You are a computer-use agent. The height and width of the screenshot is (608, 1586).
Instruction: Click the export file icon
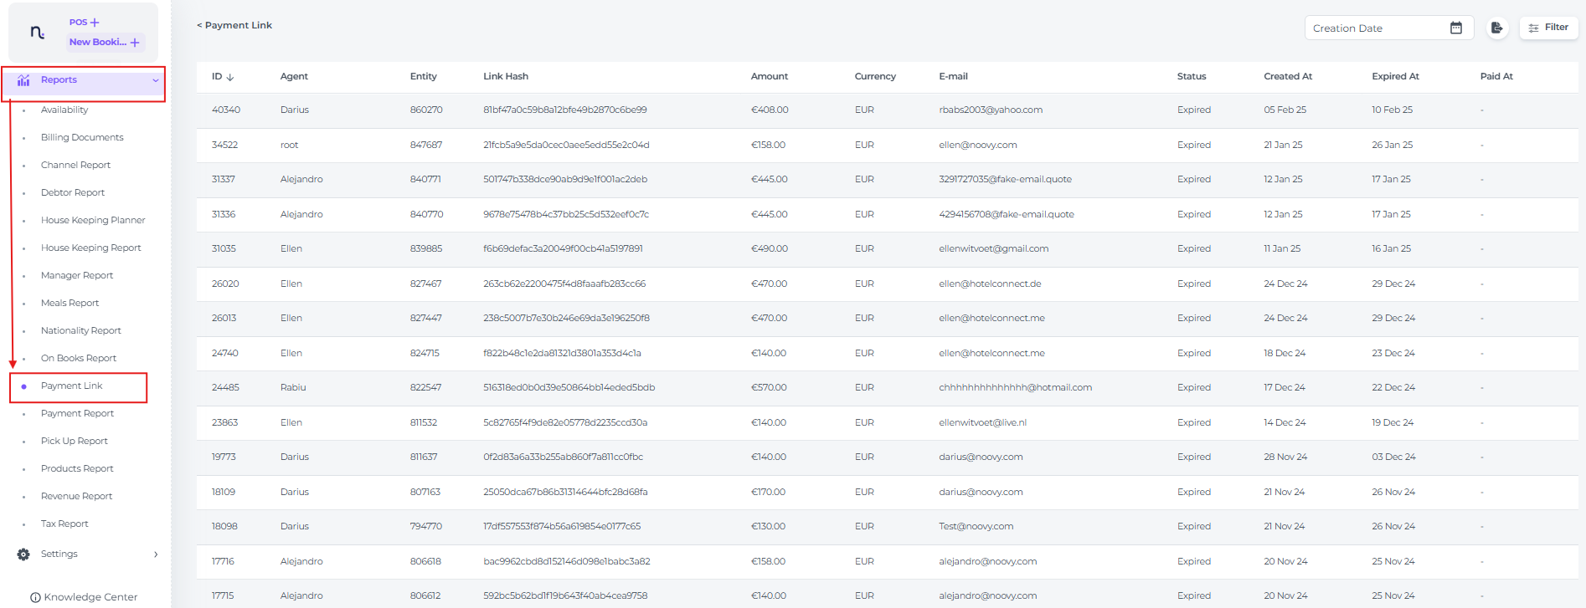point(1496,28)
